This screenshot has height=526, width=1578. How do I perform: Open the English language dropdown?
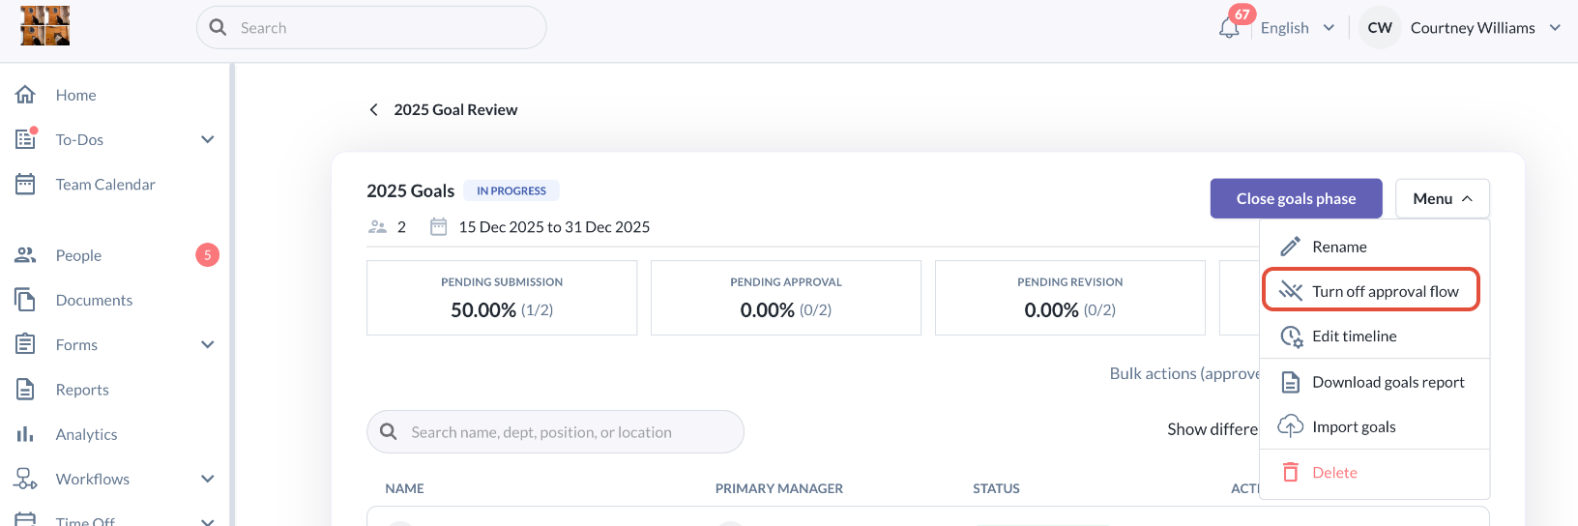1298,28
